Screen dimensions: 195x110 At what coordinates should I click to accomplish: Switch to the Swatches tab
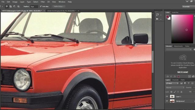175,13
